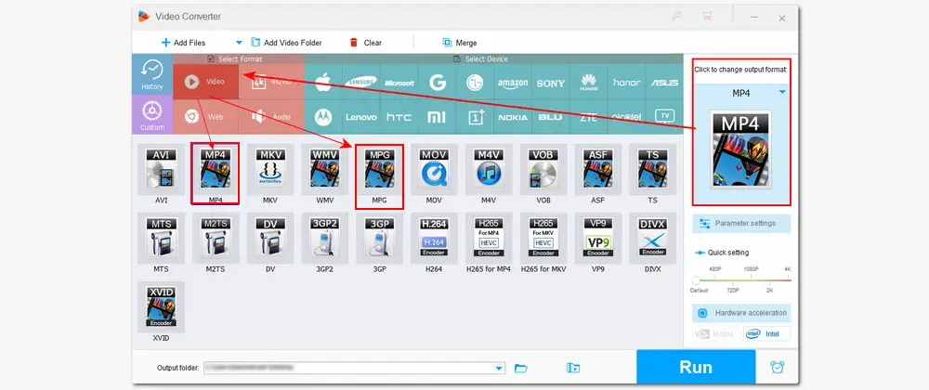Switch to the Audio format tab
Screen dimensions: 929x390
[x=270, y=117]
